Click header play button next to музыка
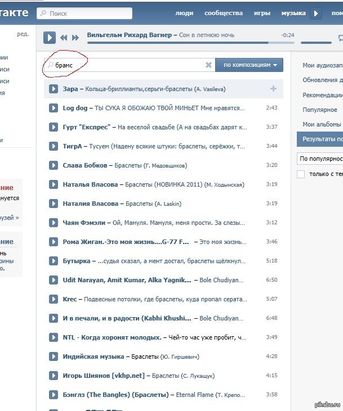The width and height of the screenshot is (343, 411). click(316, 13)
